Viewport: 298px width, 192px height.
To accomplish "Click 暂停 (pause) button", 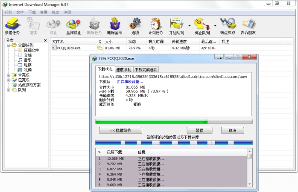I will [x=199, y=130].
